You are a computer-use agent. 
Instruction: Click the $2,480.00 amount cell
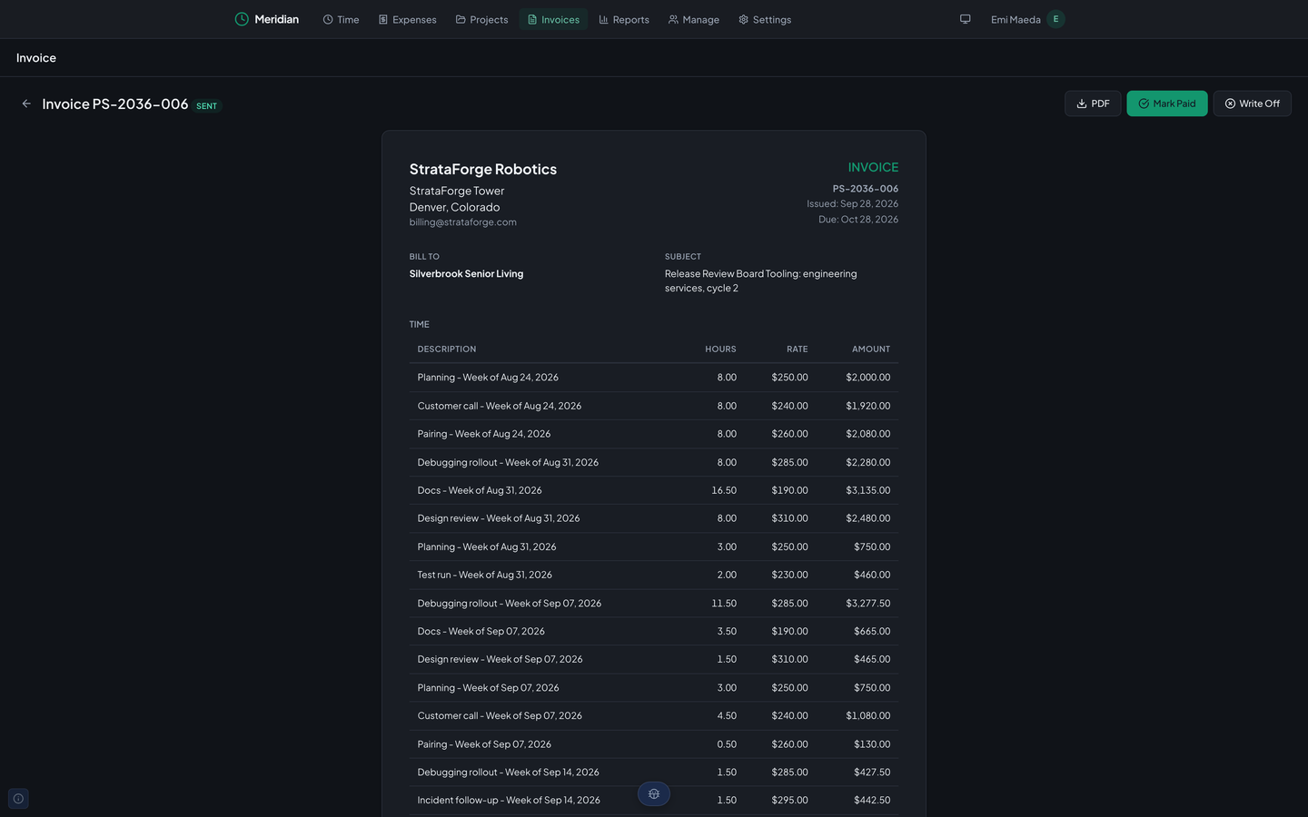(867, 518)
